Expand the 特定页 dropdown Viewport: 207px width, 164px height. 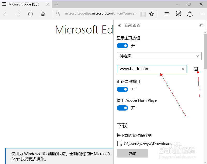(x=159, y=56)
